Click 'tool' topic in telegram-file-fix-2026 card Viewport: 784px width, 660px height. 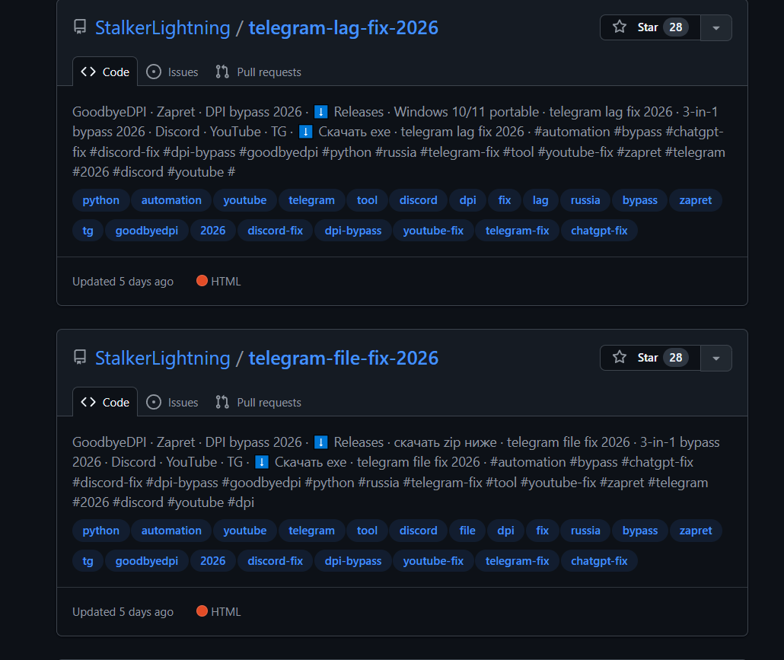[367, 531]
